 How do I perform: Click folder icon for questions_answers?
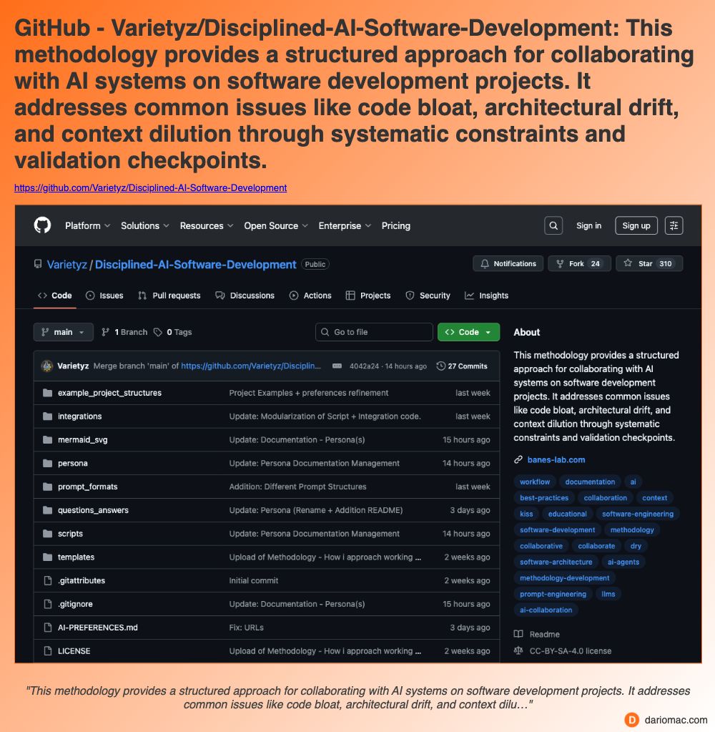[47, 510]
